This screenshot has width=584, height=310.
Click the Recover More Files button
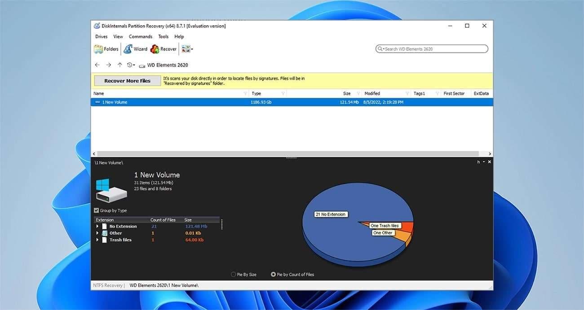(127, 81)
